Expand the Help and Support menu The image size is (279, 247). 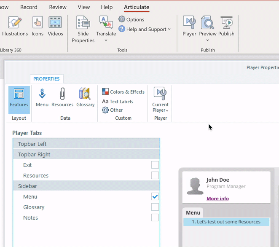[x=145, y=29]
